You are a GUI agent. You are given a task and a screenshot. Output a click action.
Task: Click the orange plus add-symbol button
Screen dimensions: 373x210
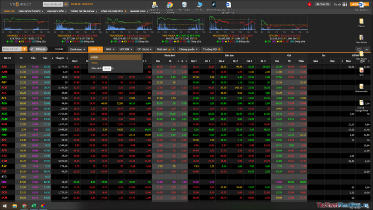[25, 49]
